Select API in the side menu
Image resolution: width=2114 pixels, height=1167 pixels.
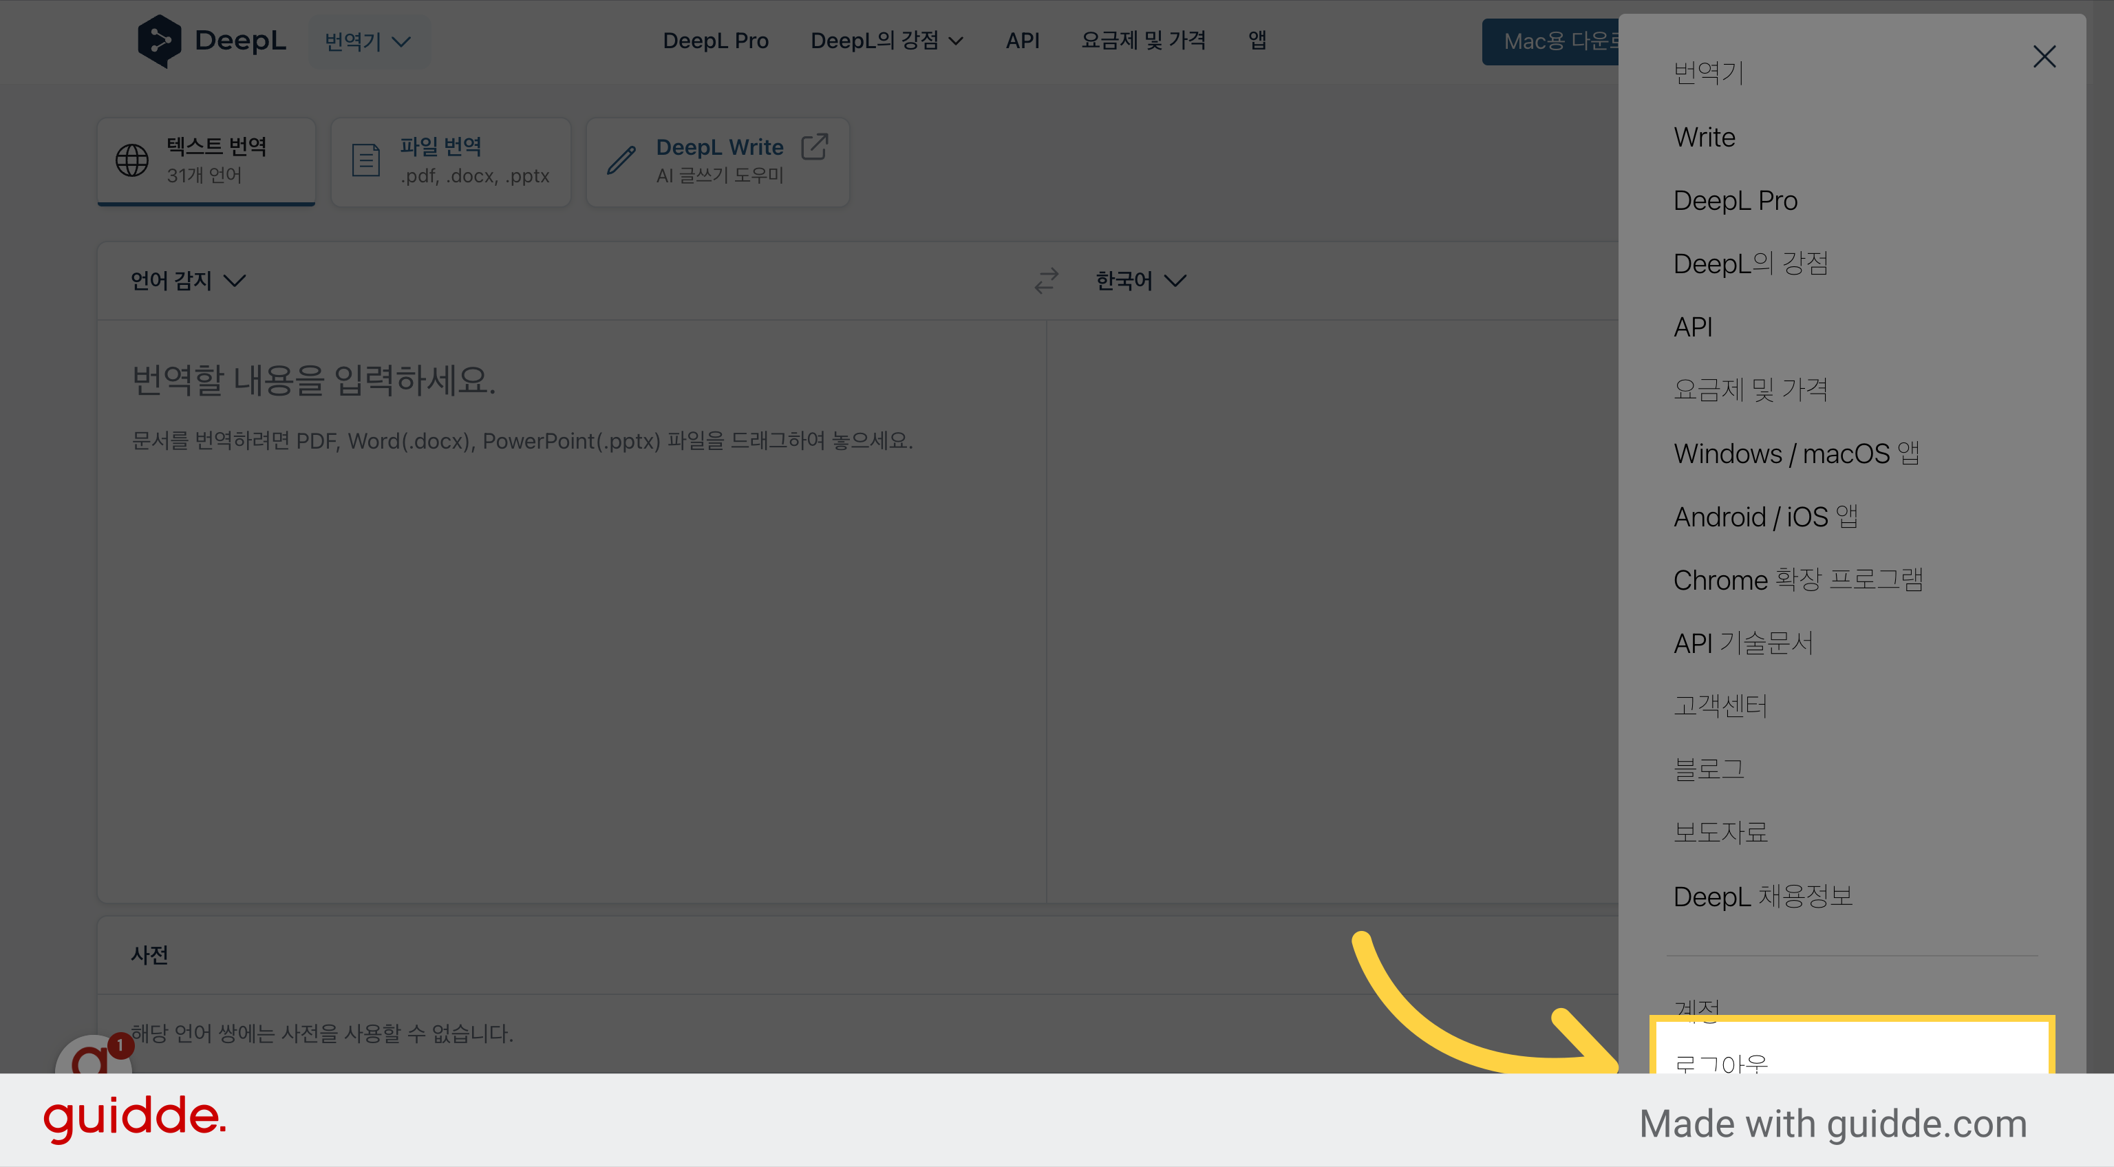coord(1693,327)
